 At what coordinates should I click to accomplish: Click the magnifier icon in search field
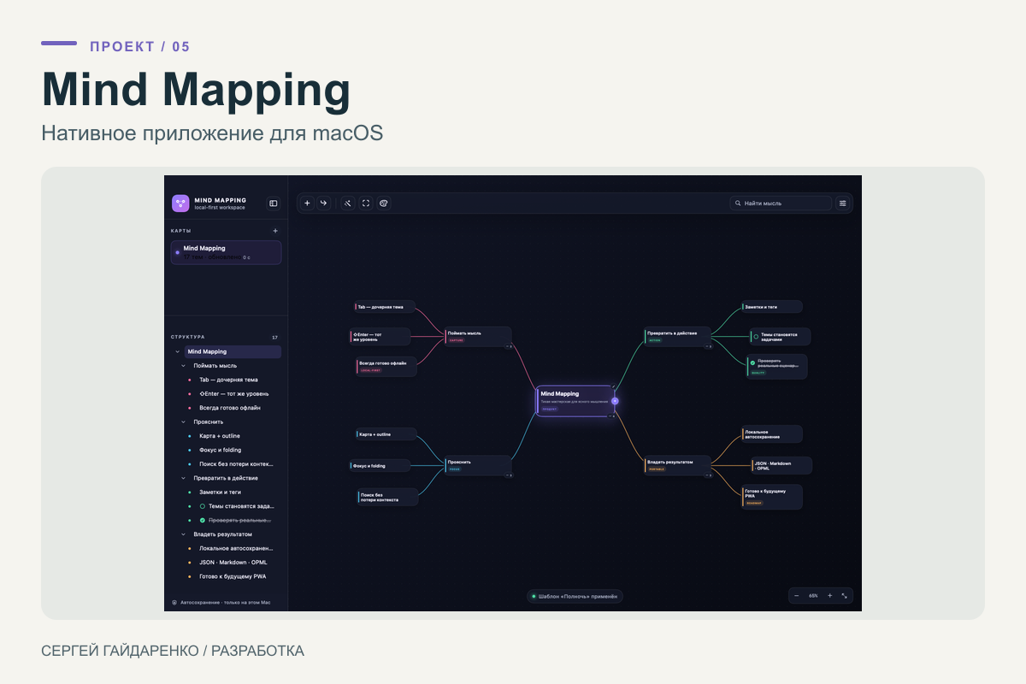click(x=738, y=203)
